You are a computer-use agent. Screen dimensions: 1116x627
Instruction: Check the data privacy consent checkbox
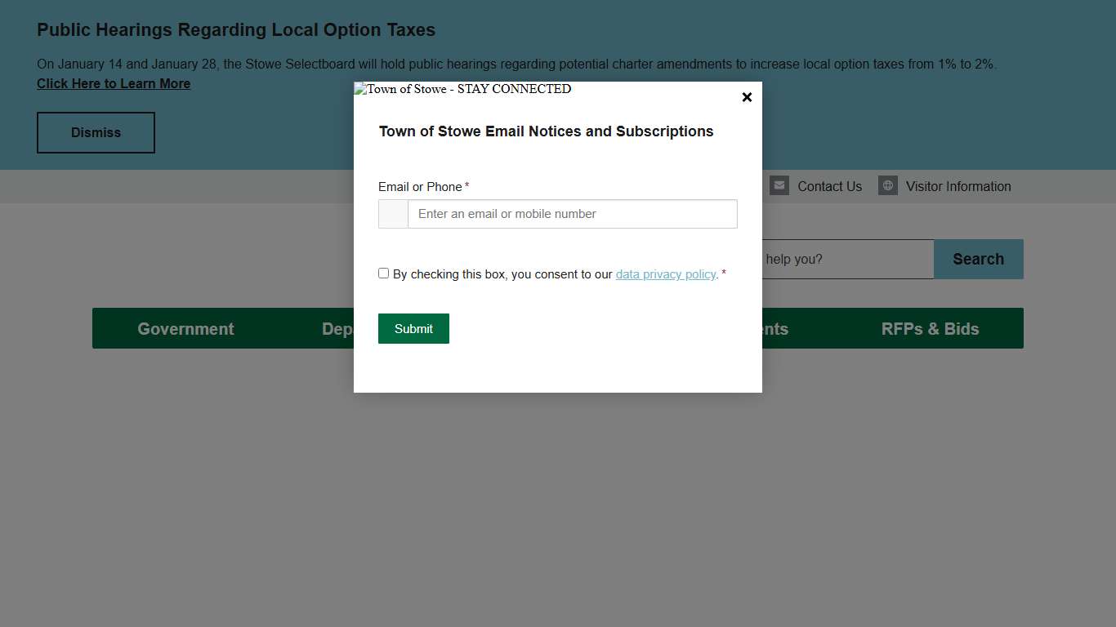pyautogui.click(x=384, y=273)
